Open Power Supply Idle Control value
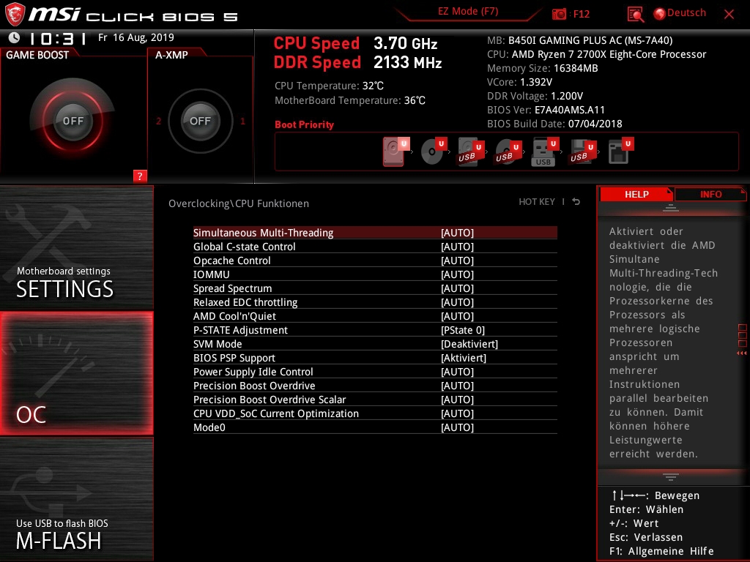The image size is (750, 562). point(457,372)
